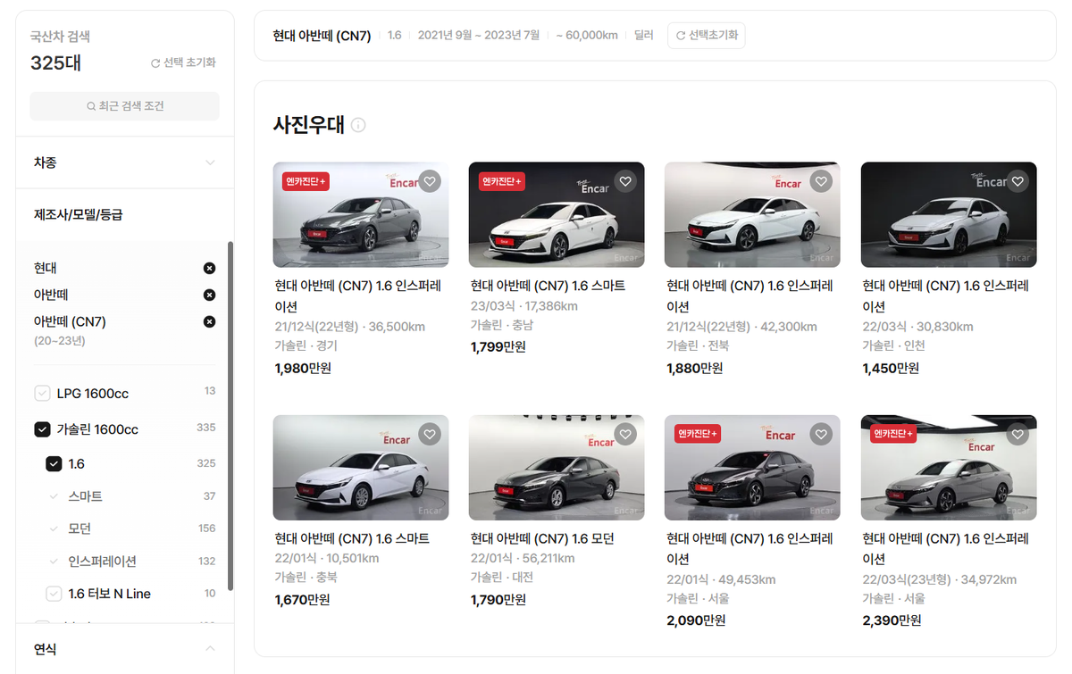Open the 1,799만원 white Avante photo
The height and width of the screenshot is (674, 1072).
pyautogui.click(x=557, y=214)
